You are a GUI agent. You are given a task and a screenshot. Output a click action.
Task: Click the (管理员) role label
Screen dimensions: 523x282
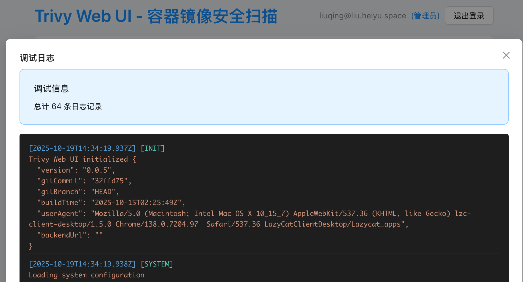pos(425,16)
